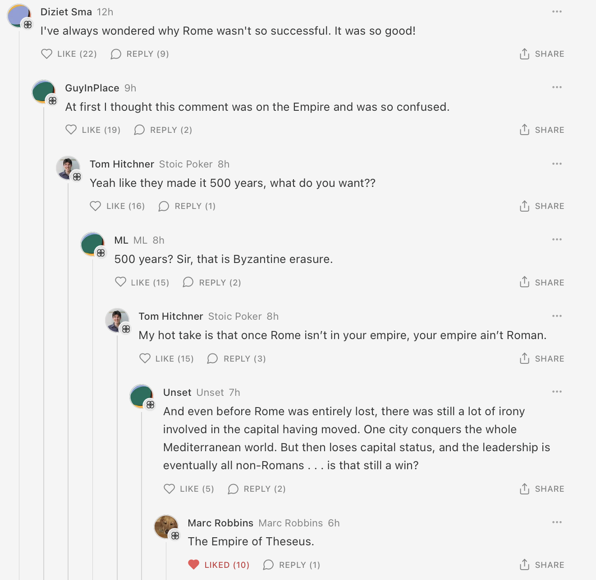
Task: Open more options menu on GuyInPlace's comment
Action: (x=557, y=87)
